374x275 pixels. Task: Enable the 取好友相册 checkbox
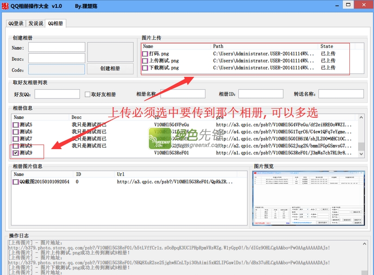tap(87, 94)
